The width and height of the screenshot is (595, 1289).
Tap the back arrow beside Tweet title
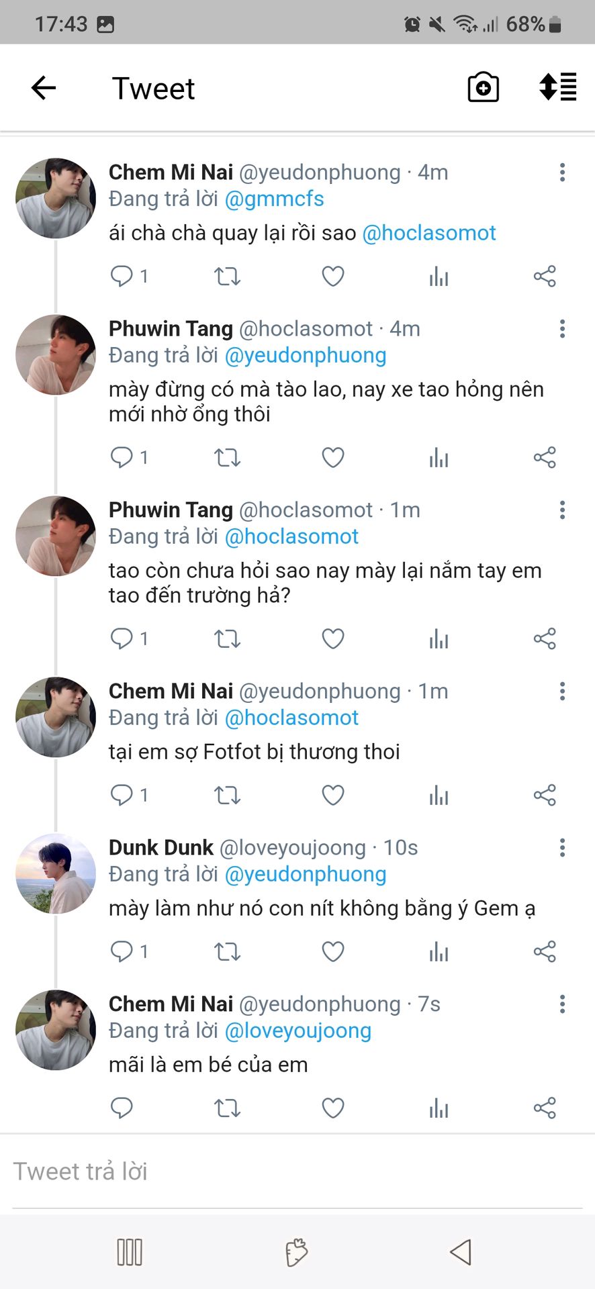(x=44, y=88)
